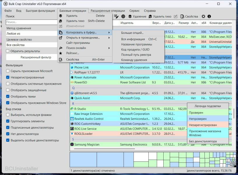Image resolution: width=238 pixels, height=175 pixels.
Task: Expand the Поиск онлайн submenu arrow
Action: (x=109, y=48)
